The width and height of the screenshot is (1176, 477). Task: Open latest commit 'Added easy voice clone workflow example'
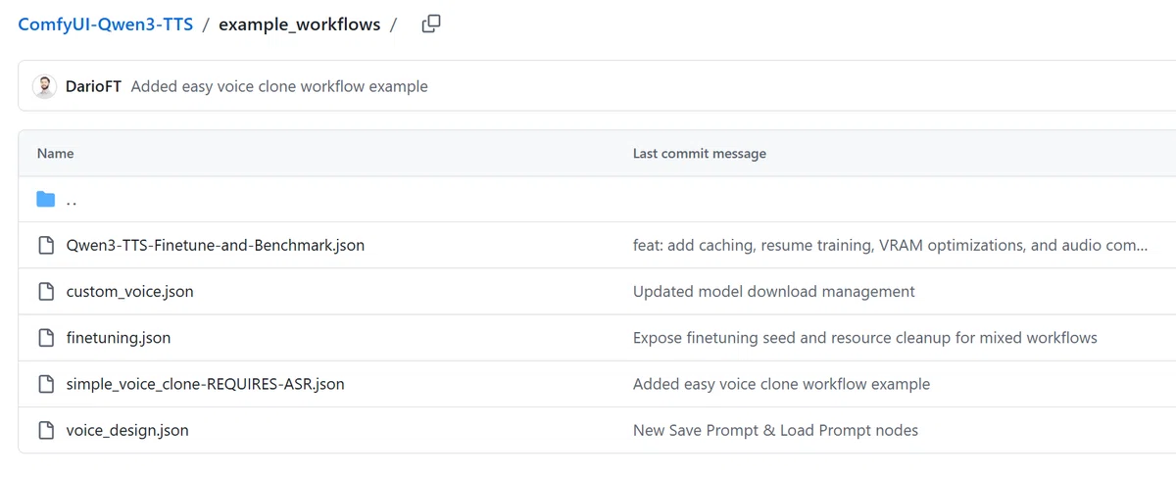click(279, 86)
